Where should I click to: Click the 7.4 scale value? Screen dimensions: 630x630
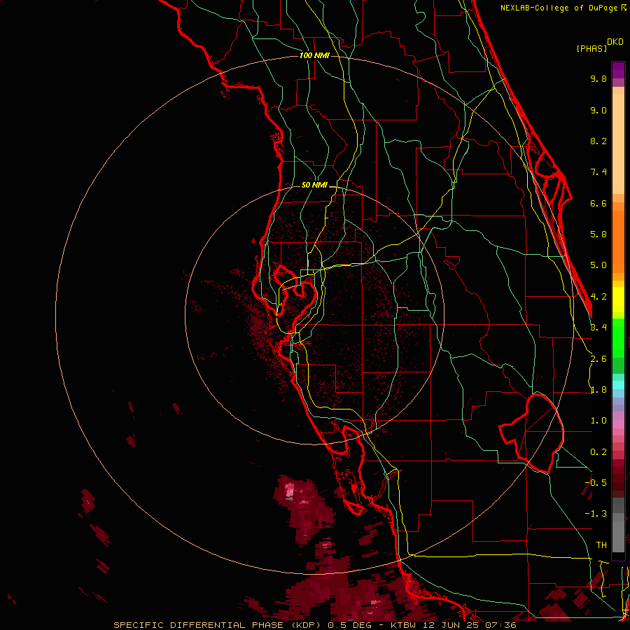pos(598,172)
